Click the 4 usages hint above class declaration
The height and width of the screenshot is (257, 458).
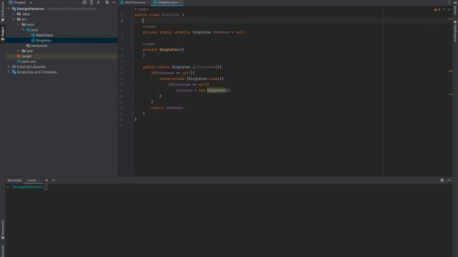pos(142,9)
